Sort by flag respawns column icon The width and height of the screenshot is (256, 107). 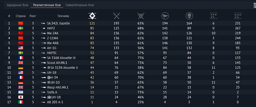165,16
